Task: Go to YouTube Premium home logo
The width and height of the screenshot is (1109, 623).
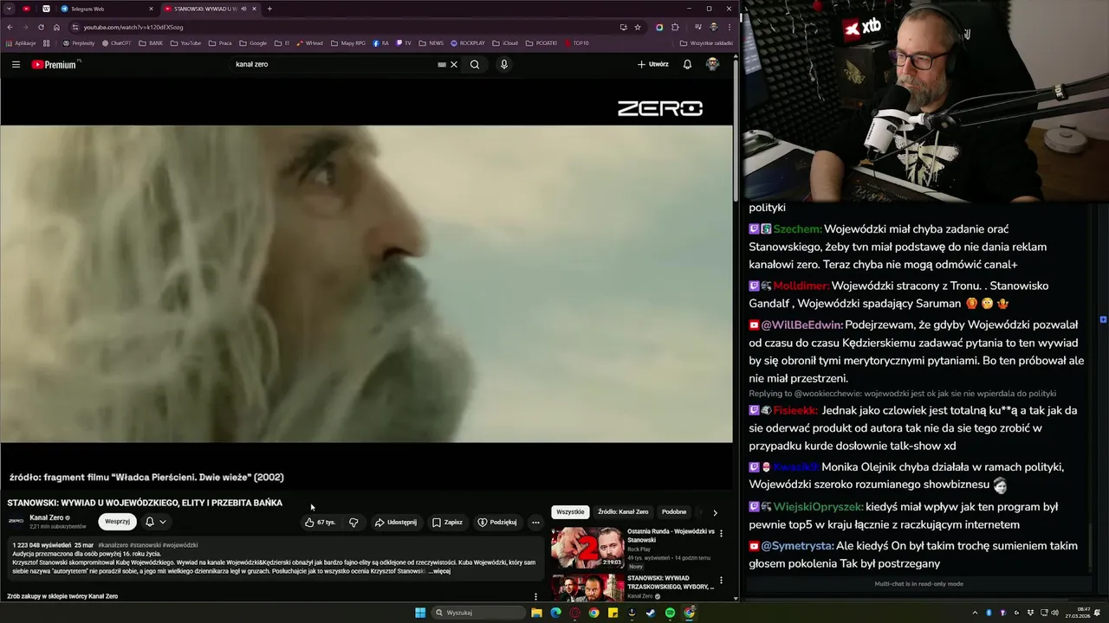Action: tap(54, 64)
